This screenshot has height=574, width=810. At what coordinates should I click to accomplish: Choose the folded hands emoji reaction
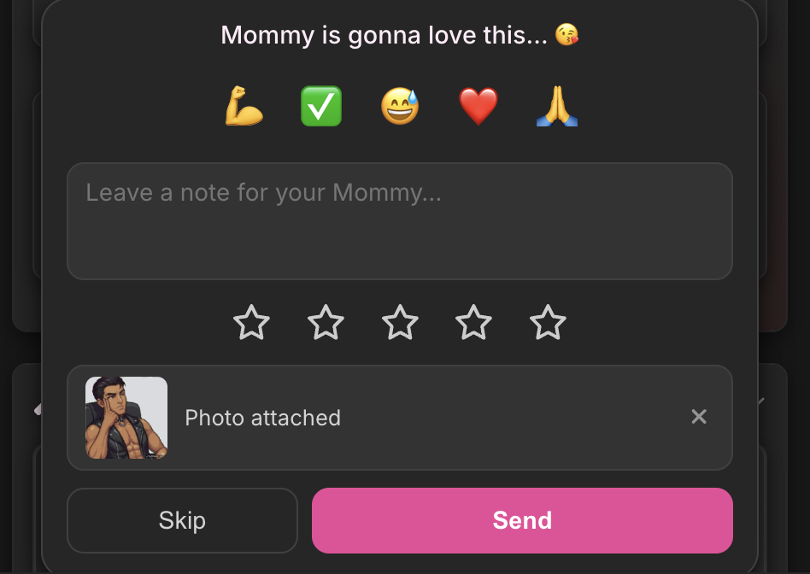pos(556,106)
